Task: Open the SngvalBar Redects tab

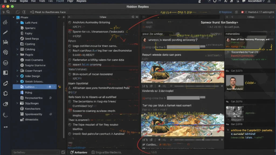Action: 106,152
